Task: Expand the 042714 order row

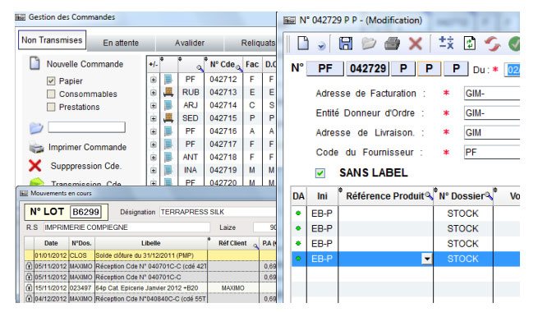Action: (x=153, y=106)
